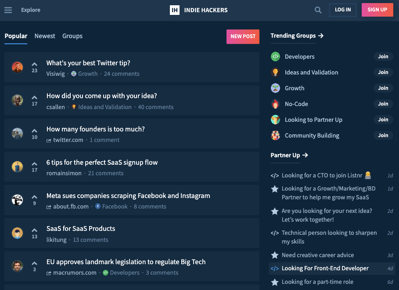The width and height of the screenshot is (399, 290).
Task: Click the Looking to Partner Up group icon
Action: [275, 120]
